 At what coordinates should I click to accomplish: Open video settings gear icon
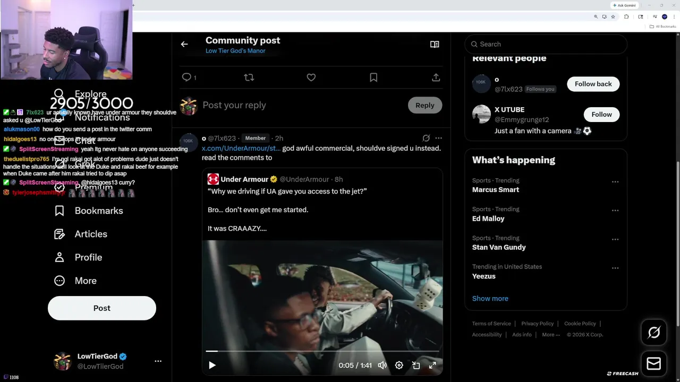pos(399,365)
